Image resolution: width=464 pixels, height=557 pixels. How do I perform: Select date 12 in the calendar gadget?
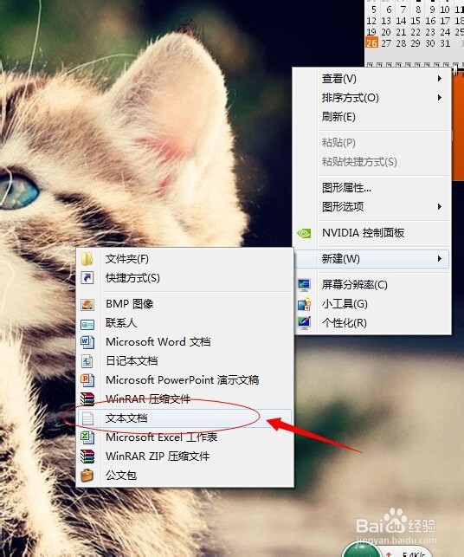click(371, 21)
